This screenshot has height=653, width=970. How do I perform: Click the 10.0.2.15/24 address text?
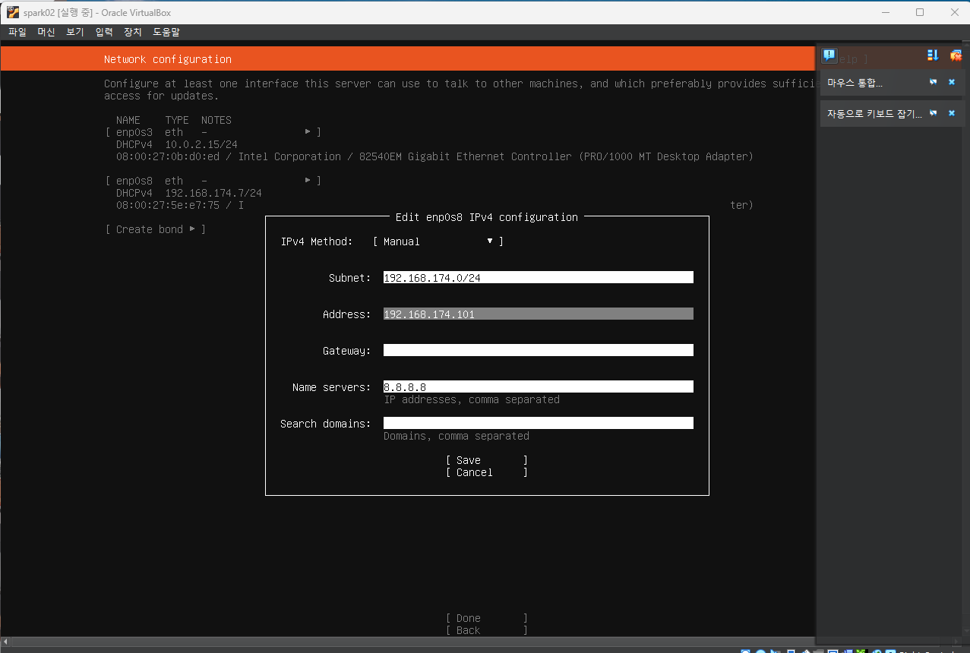pos(201,144)
